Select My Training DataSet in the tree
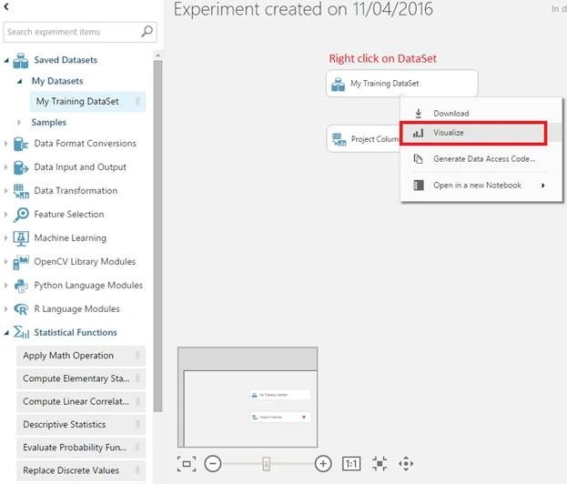The height and width of the screenshot is (484, 567). point(87,102)
